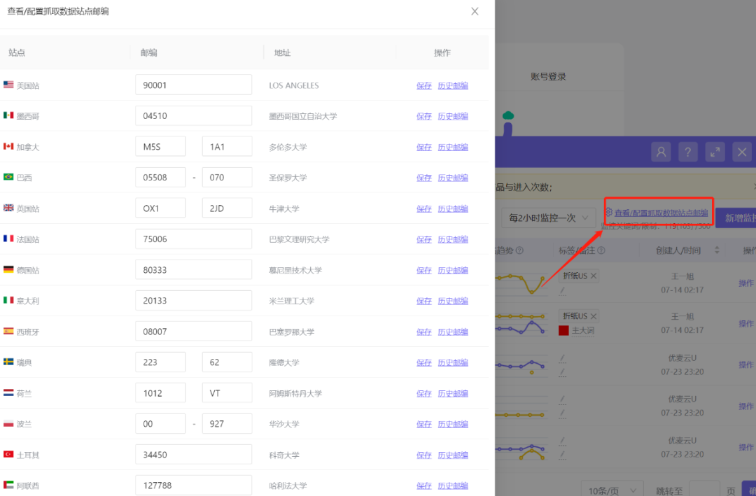Expand the 每2小时监控一次 dropdown
Image resolution: width=756 pixels, height=496 pixels.
pyautogui.click(x=548, y=218)
